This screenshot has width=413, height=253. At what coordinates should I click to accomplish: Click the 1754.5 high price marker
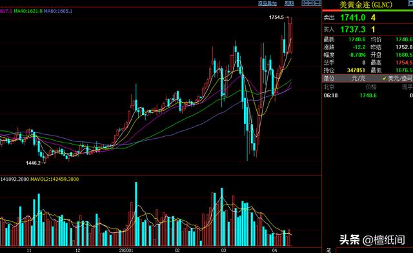[276, 17]
